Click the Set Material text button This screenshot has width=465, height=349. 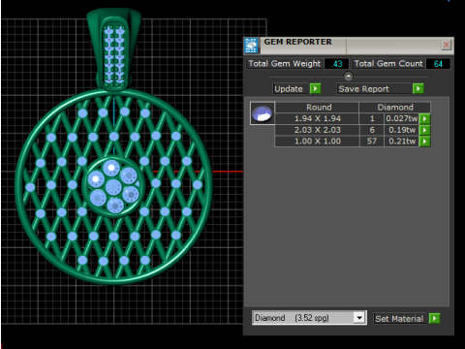coord(399,319)
